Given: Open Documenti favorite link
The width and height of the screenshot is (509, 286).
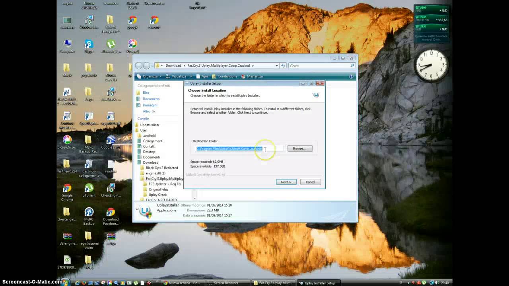Looking at the screenshot, I should pyautogui.click(x=151, y=99).
